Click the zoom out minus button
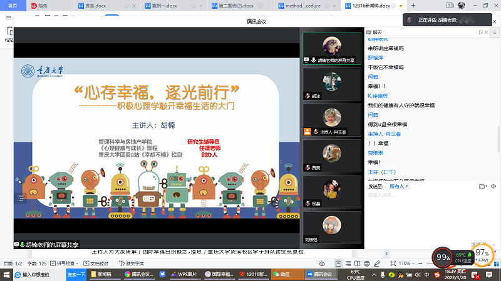Screen dimensions: 501x281 (420, 264)
